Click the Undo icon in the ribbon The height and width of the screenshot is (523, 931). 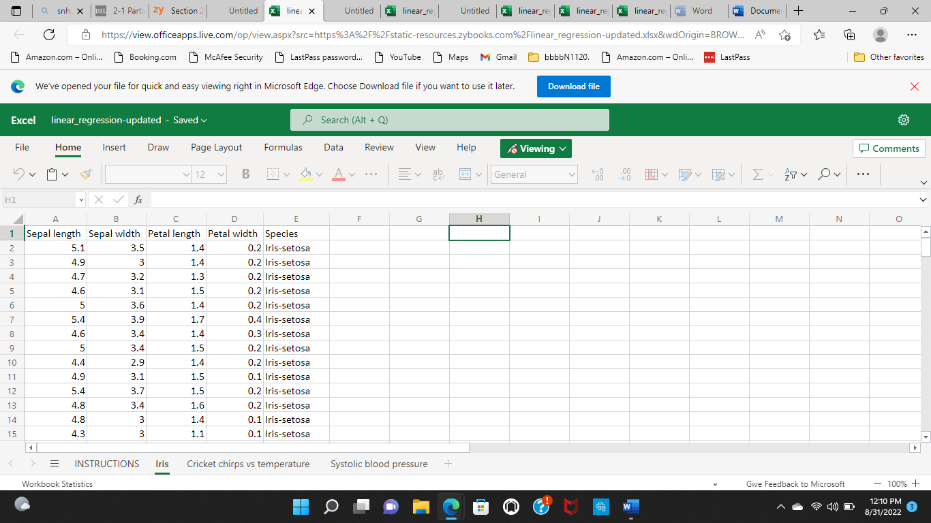click(x=19, y=174)
